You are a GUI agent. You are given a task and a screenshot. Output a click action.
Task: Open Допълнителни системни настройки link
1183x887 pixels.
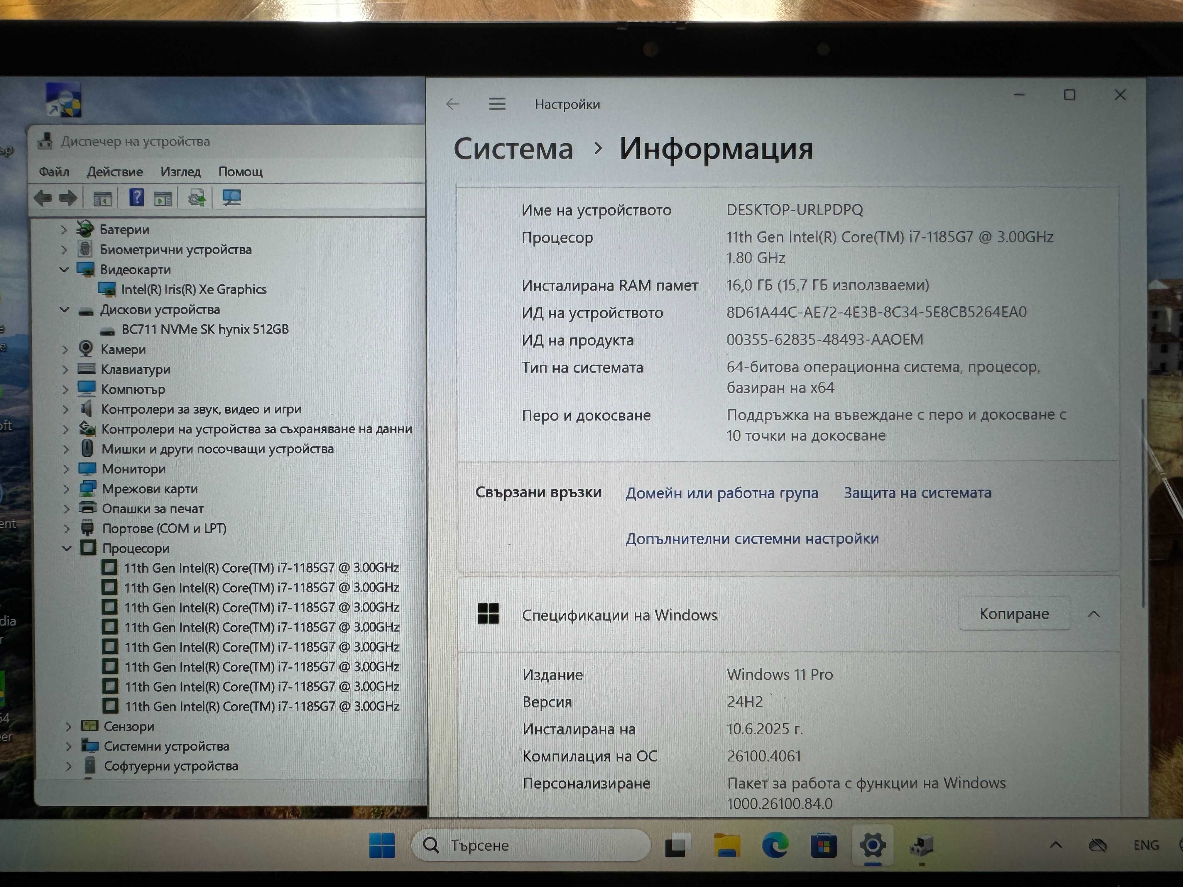pos(753,539)
